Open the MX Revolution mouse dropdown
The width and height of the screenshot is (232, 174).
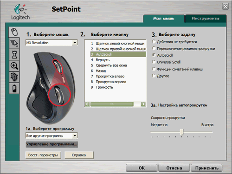pos(52,43)
